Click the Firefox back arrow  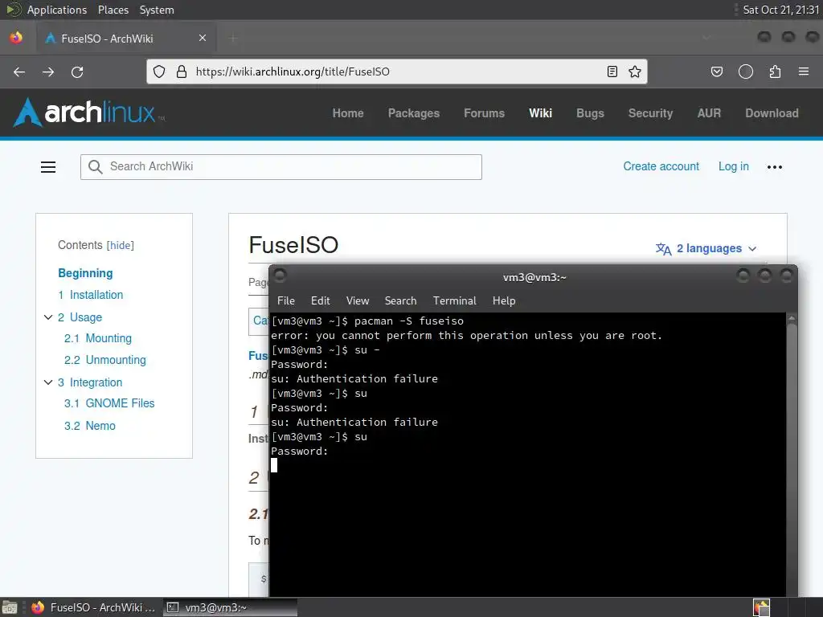19,72
